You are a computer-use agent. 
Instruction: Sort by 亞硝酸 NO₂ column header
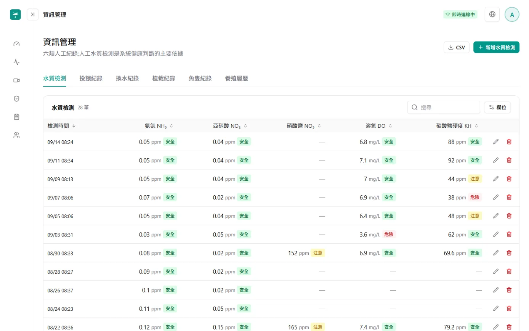[x=230, y=126]
